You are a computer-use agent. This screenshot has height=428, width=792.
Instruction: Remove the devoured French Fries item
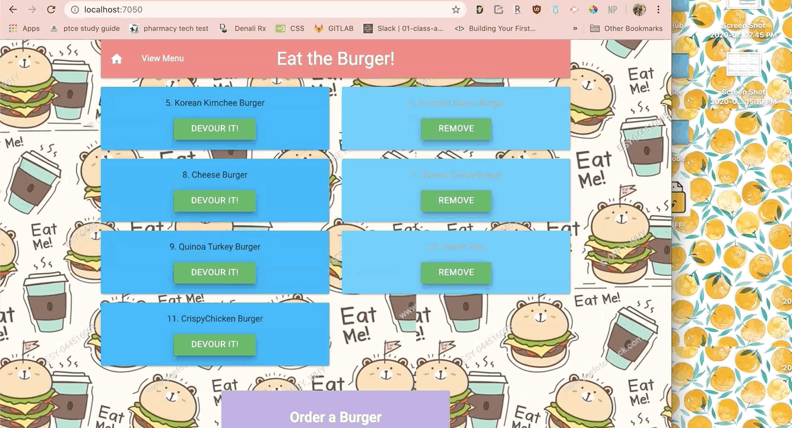coord(456,273)
